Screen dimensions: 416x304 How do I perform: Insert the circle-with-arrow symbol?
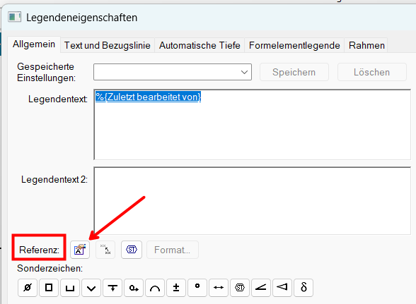coord(134,287)
